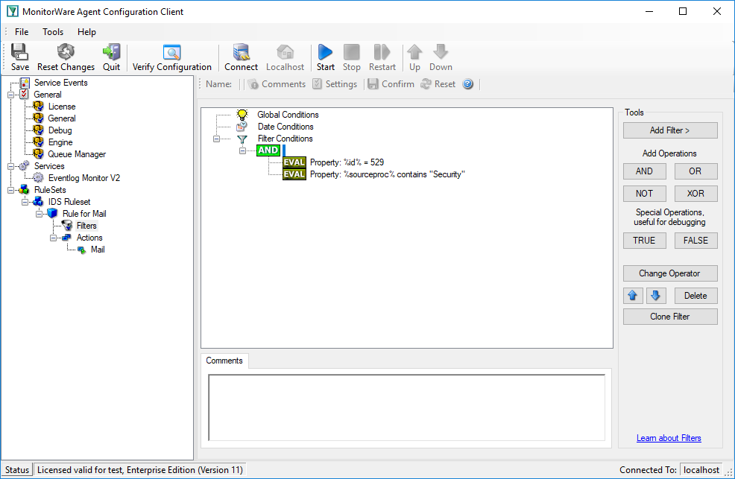The height and width of the screenshot is (479, 735).
Task: Open the Learn about Filters link
Action: tap(669, 438)
